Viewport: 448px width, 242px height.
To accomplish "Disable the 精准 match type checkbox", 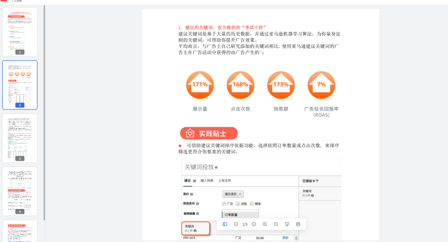I will point(251,203).
